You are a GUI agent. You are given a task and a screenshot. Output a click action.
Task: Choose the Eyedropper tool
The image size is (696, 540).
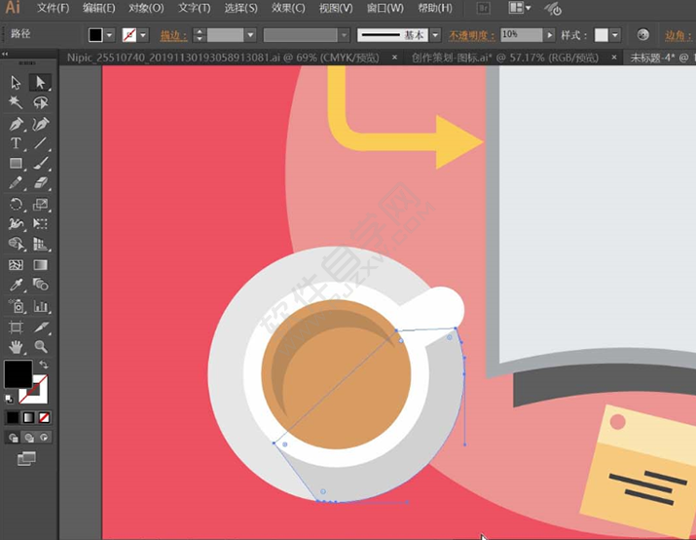17,285
